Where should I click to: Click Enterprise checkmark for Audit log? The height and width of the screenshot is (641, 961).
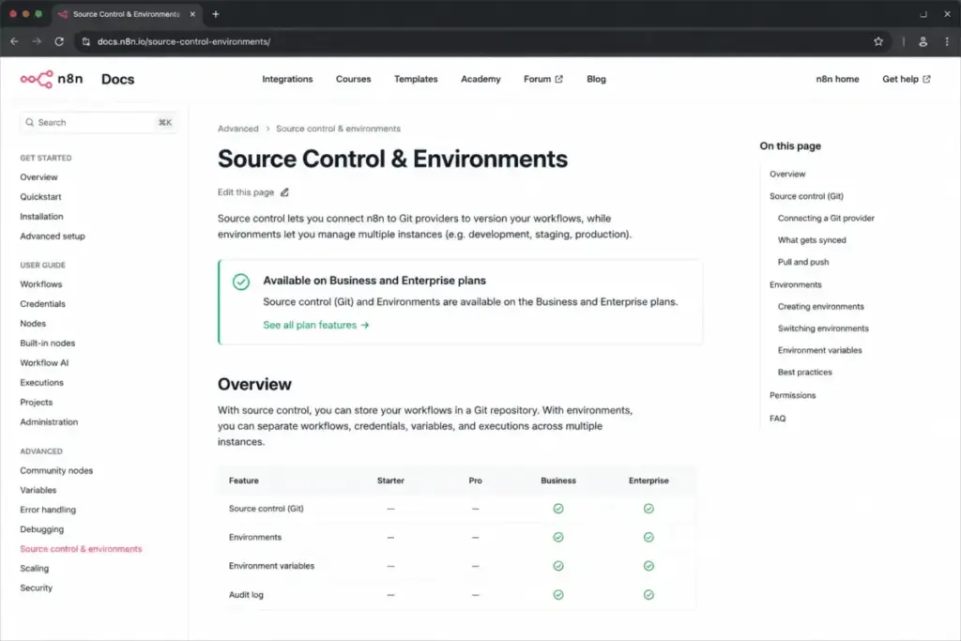click(x=648, y=595)
